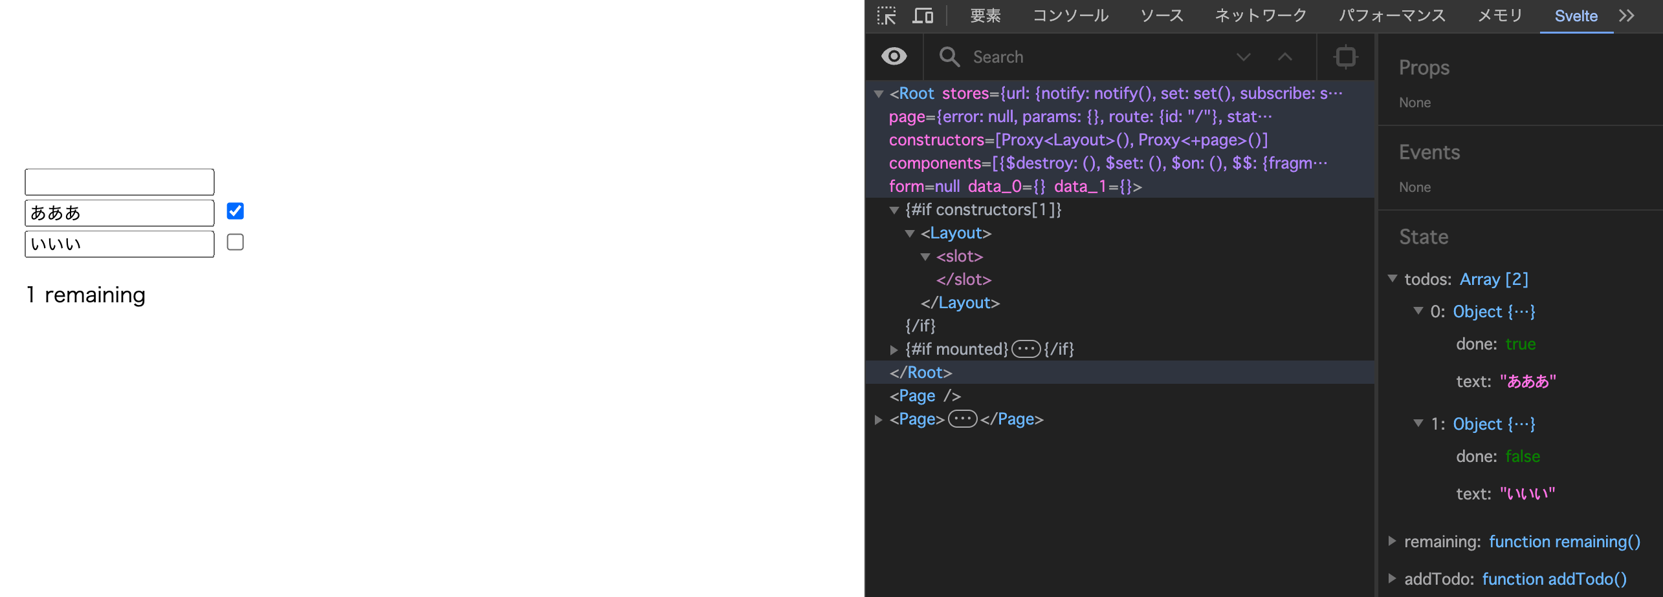Check the checkbox next to いいい
Viewport: 1663px width, 597px height.
[235, 242]
